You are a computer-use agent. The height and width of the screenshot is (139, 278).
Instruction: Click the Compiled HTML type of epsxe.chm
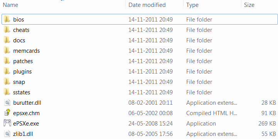click(212, 113)
